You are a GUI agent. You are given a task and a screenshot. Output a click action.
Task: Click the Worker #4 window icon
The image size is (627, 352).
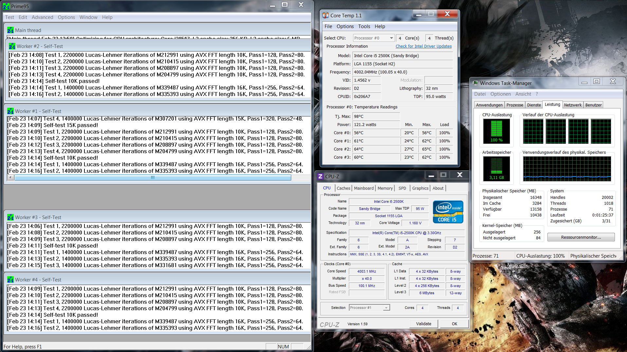pyautogui.click(x=10, y=280)
